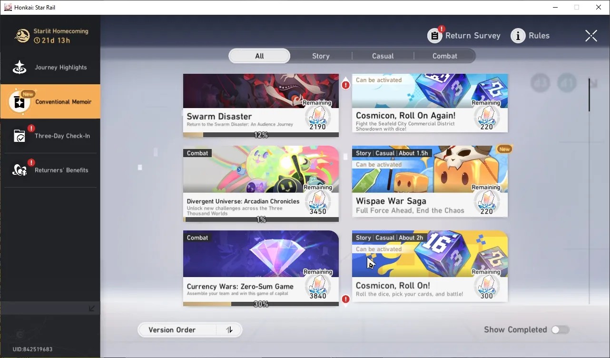
Task: Open the Rules info icon
Action: [x=518, y=36]
